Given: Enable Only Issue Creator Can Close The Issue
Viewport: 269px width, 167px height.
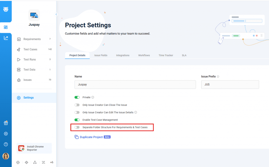Looking at the screenshot, I should coord(77,105).
